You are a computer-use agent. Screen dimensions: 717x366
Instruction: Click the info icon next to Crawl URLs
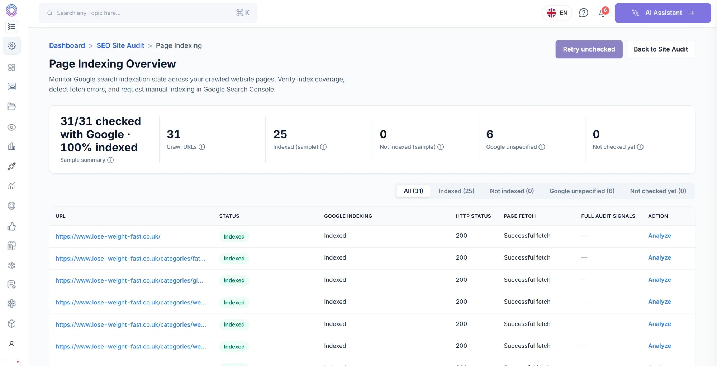coord(202,147)
